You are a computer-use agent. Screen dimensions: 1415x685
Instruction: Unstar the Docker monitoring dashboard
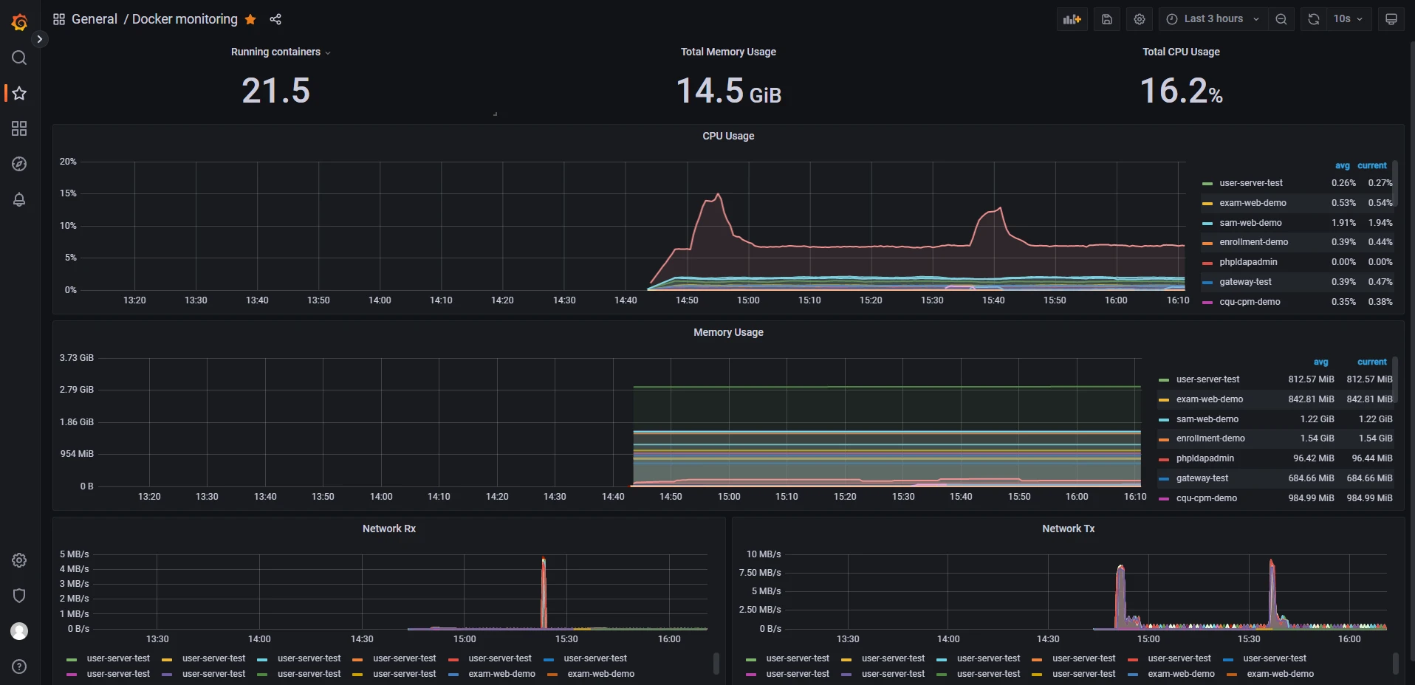pos(250,19)
